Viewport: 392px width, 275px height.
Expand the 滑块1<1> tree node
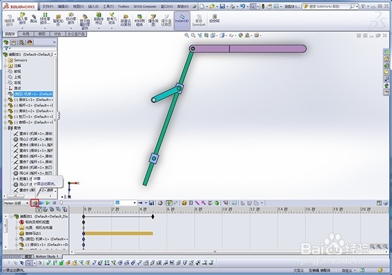5,100
